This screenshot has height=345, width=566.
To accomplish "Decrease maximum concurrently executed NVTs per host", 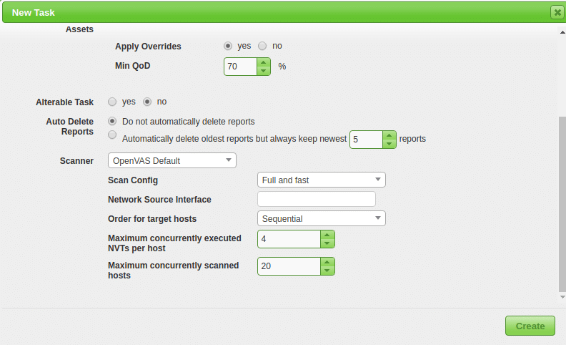I will coord(327,243).
